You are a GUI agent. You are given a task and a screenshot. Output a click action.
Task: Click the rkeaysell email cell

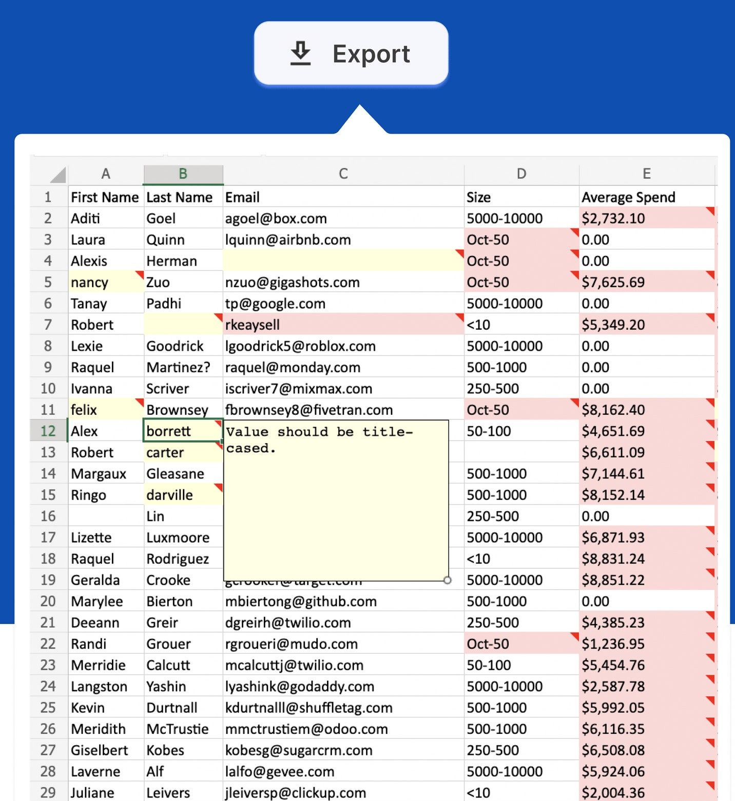[343, 325]
